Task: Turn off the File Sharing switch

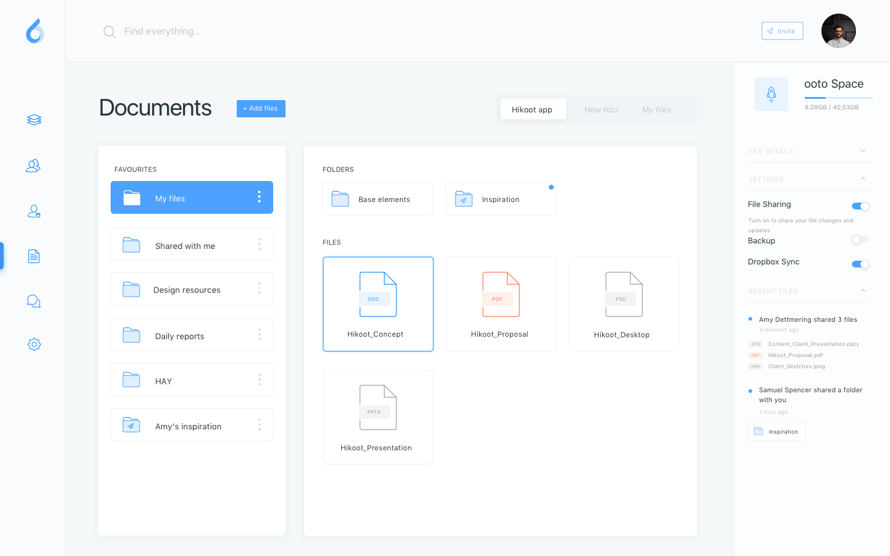Action: tap(860, 206)
